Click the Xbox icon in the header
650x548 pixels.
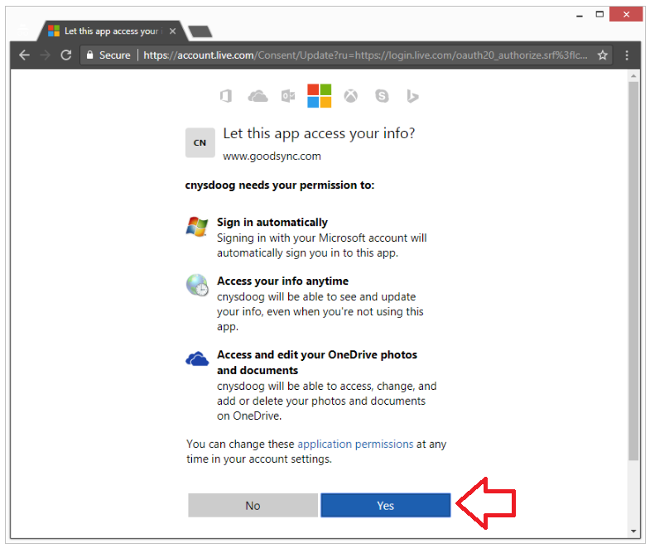tap(351, 96)
